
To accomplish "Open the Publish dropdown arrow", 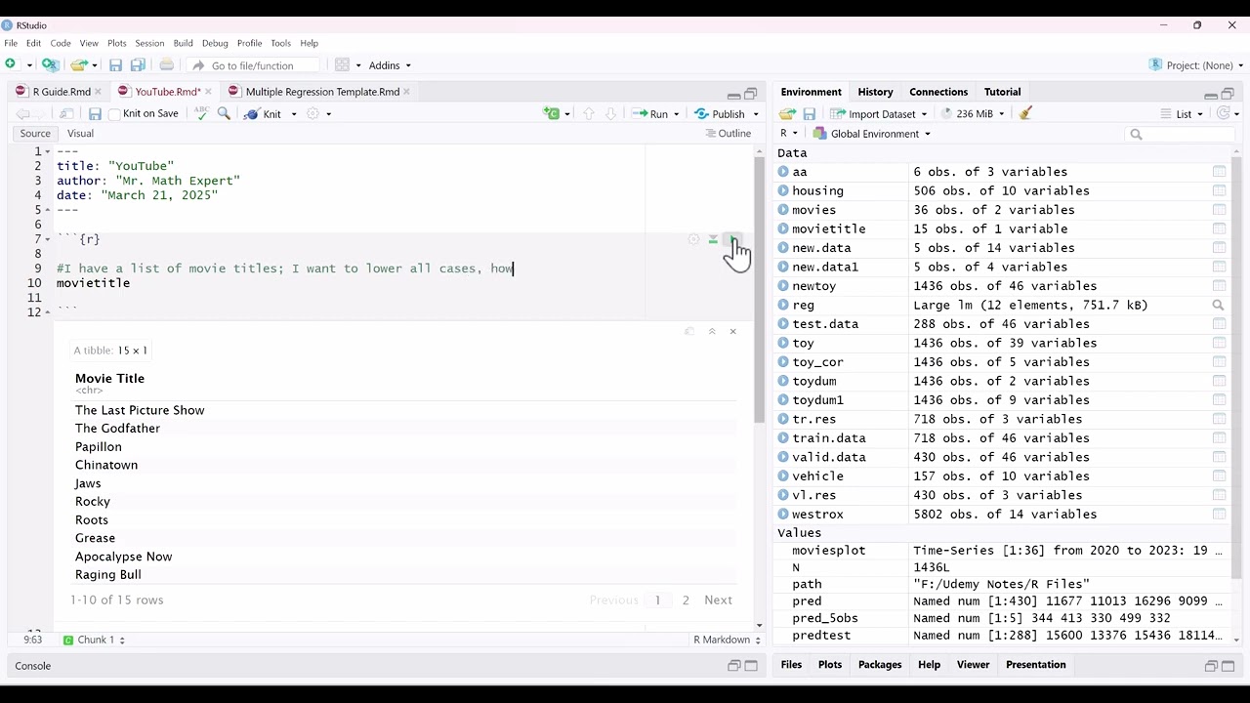I will pos(755,114).
